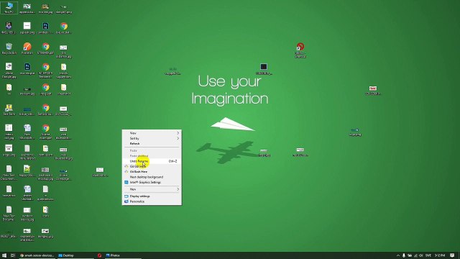Expand the View submenu arrow

[178, 133]
